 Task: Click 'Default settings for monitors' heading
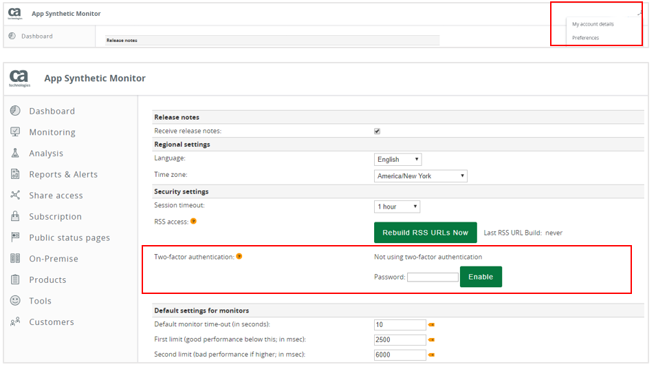coord(201,310)
